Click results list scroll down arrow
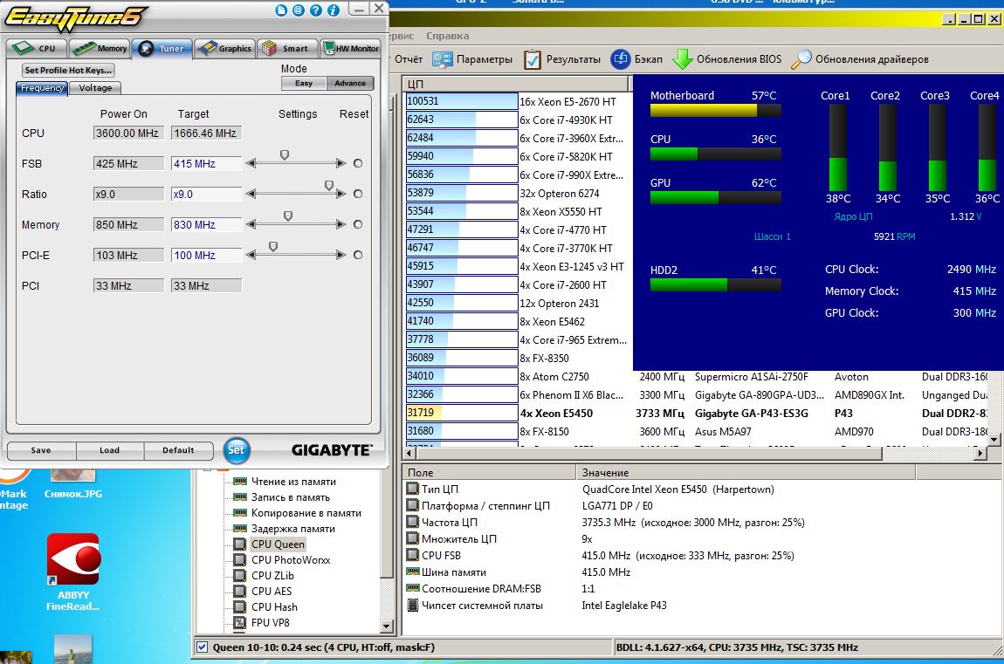The height and width of the screenshot is (664, 1004). [x=994, y=440]
